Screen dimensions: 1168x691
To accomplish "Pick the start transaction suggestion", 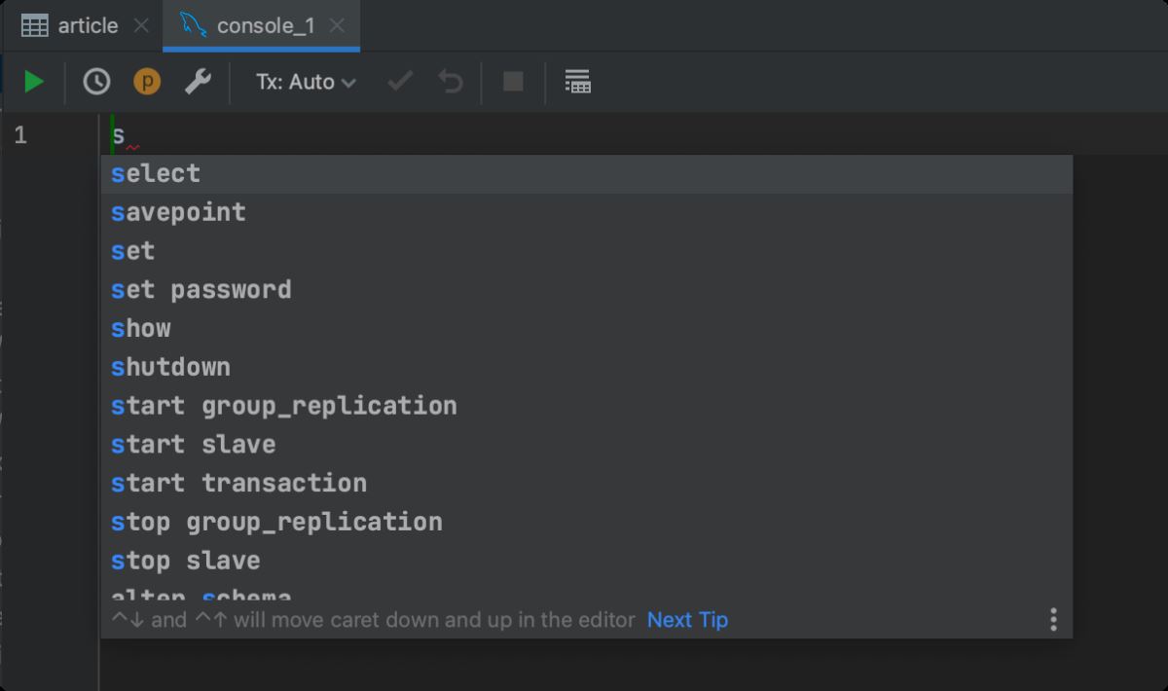I will [238, 483].
